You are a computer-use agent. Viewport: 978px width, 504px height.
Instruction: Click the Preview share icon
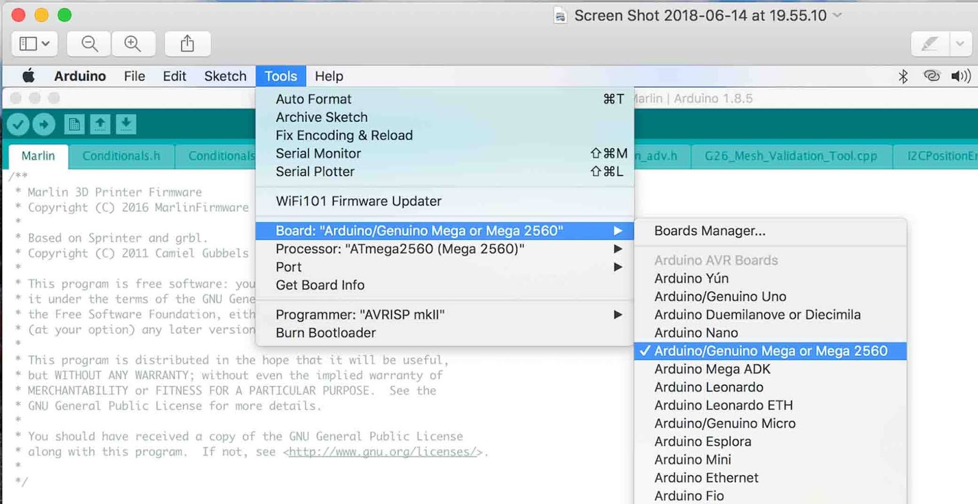187,44
